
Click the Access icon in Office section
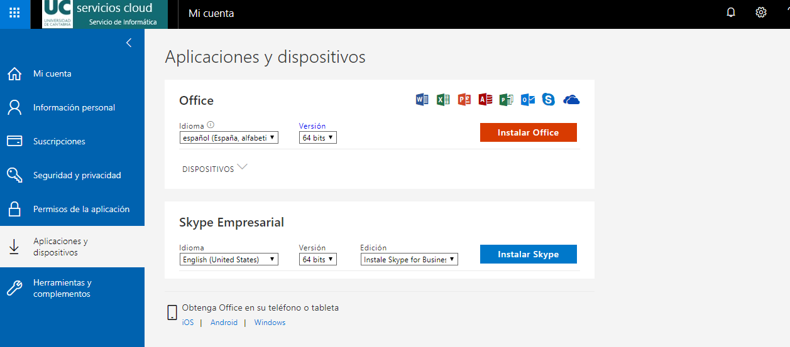tap(485, 99)
